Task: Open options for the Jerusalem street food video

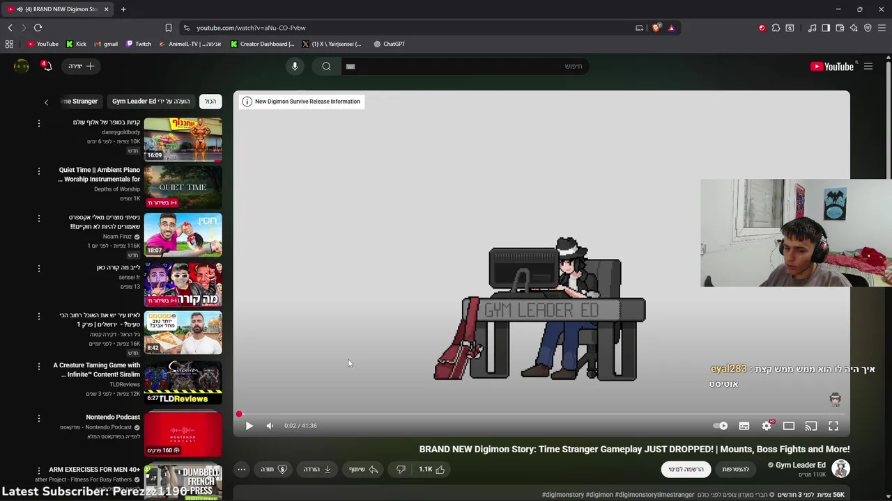Action: tap(39, 315)
